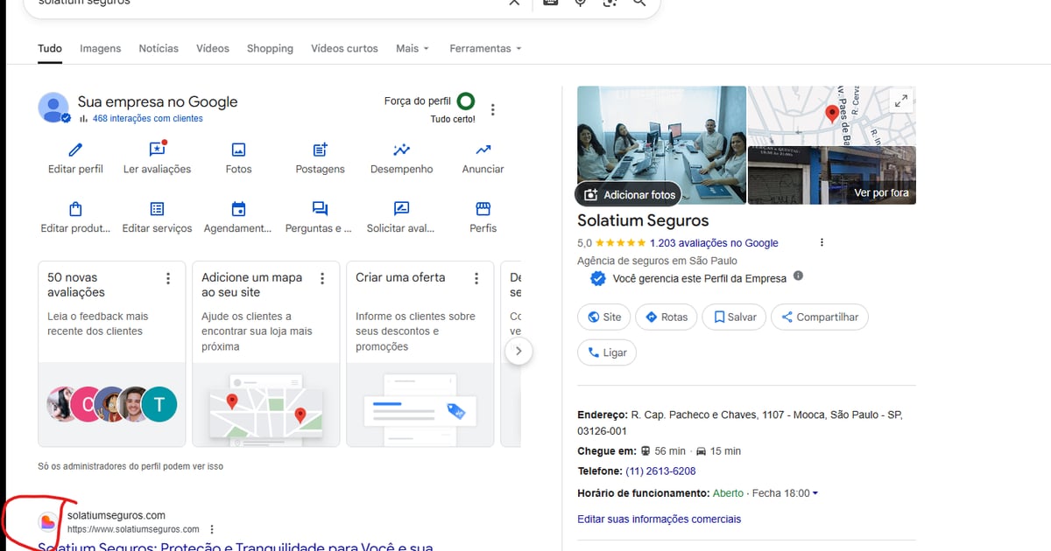Click the Anunciar trend icon
The height and width of the screenshot is (551, 1051).
(483, 150)
